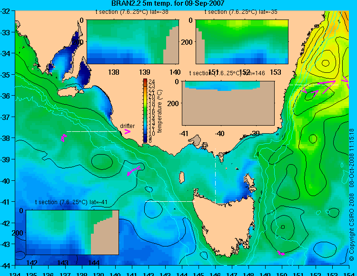This screenshot has height=276, width=357.
Task: Select the 't section lat=-38' inset title
Action: [132, 12]
